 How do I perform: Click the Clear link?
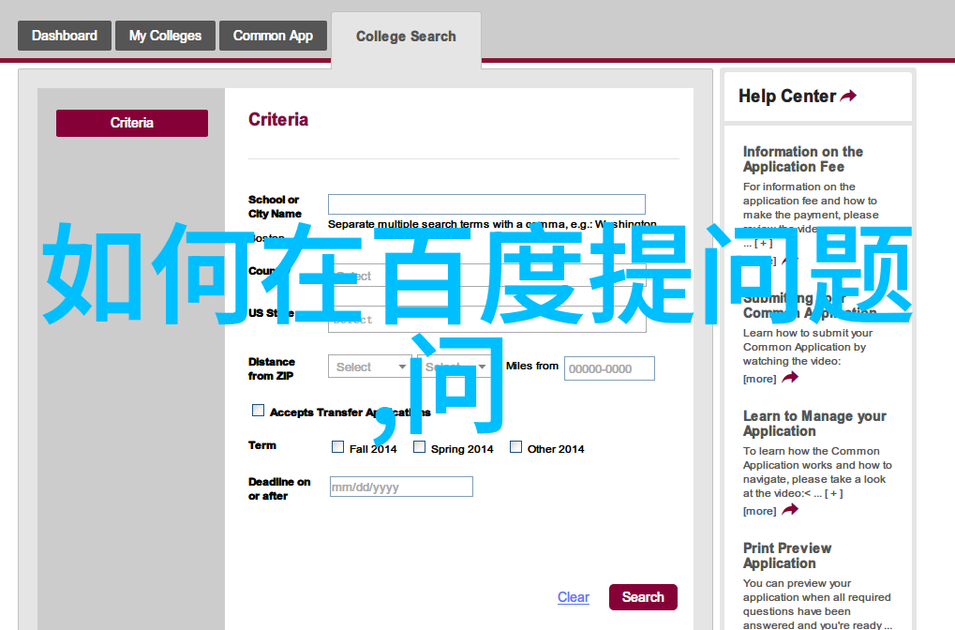click(574, 597)
